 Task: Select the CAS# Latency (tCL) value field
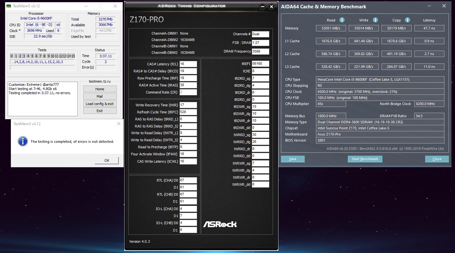pos(188,64)
